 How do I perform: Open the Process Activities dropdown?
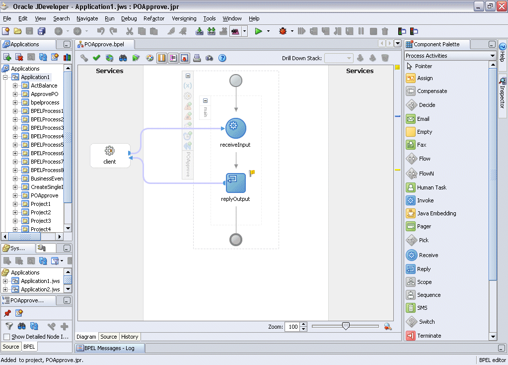pyautogui.click(x=493, y=56)
